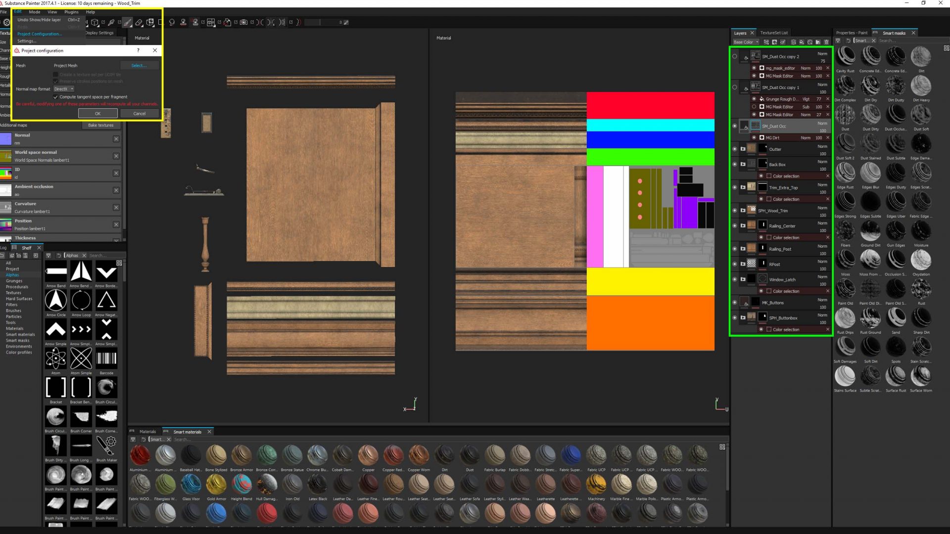Open the Base Color channel dropdown

[x=746, y=42]
